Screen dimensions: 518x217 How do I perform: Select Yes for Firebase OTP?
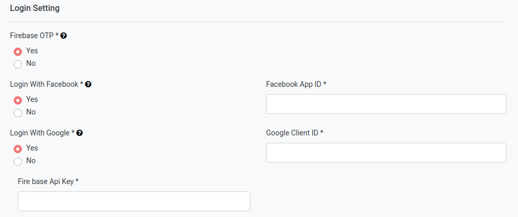(18, 51)
